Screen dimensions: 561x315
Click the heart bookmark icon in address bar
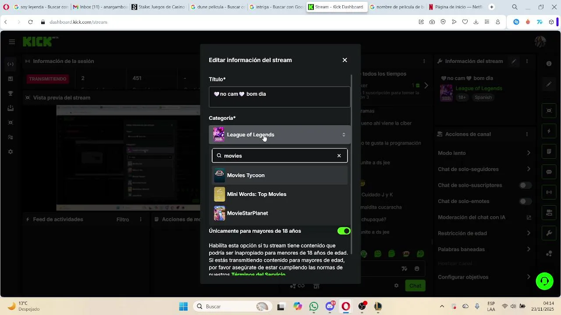(465, 22)
